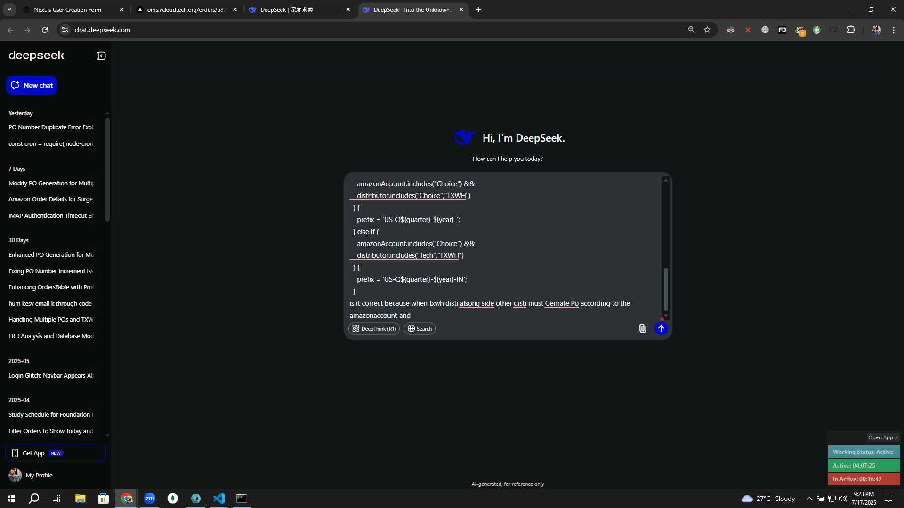The image size is (904, 508).
Task: Close the Next.js User Creation Form tab
Action: pyautogui.click(x=121, y=9)
